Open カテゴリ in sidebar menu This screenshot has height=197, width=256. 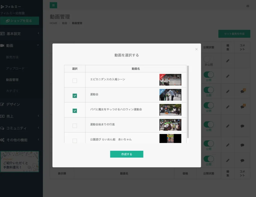(x=12, y=91)
